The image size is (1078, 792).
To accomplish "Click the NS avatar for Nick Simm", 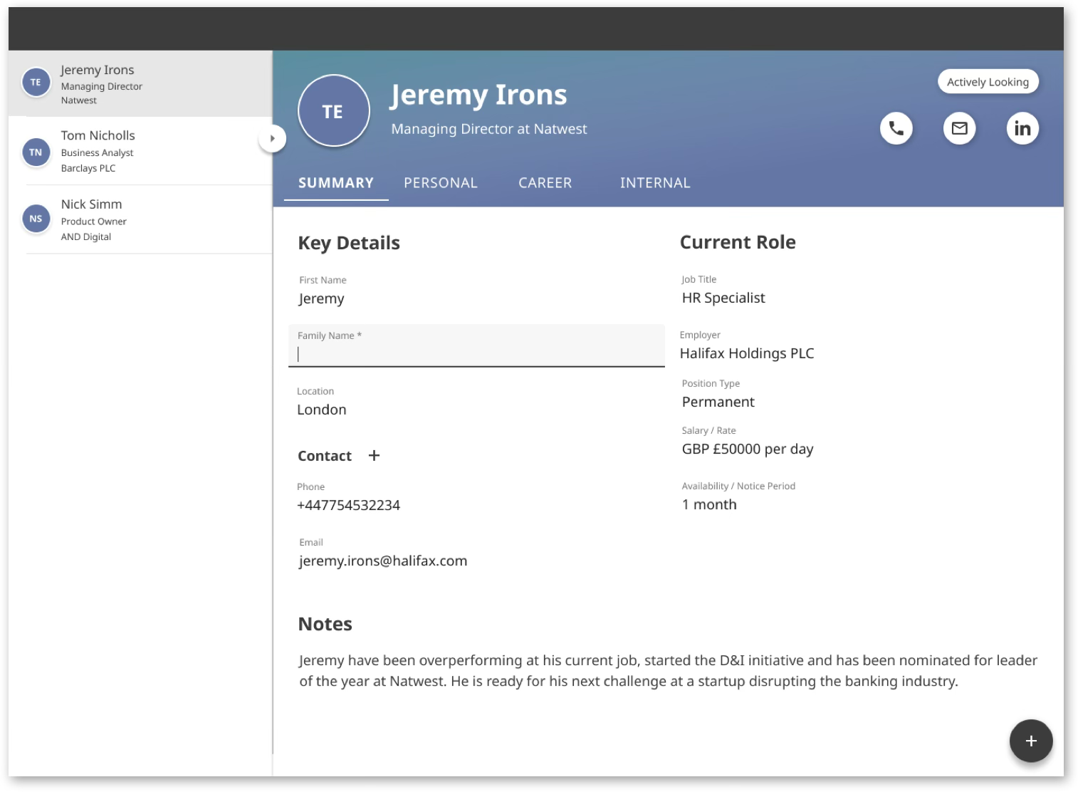I will click(36, 219).
